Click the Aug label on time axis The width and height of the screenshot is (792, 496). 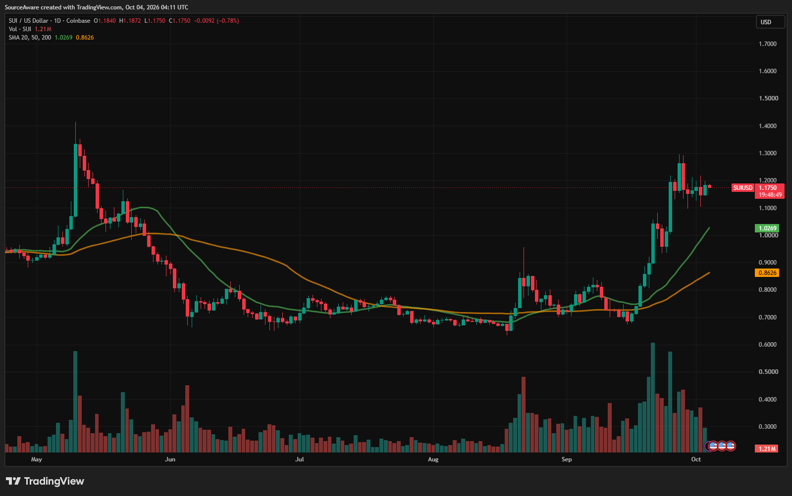click(x=433, y=459)
